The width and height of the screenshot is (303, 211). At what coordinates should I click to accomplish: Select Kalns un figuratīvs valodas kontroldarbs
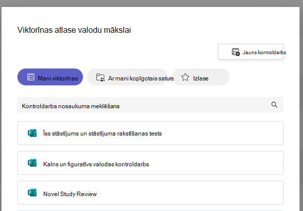[151, 163]
